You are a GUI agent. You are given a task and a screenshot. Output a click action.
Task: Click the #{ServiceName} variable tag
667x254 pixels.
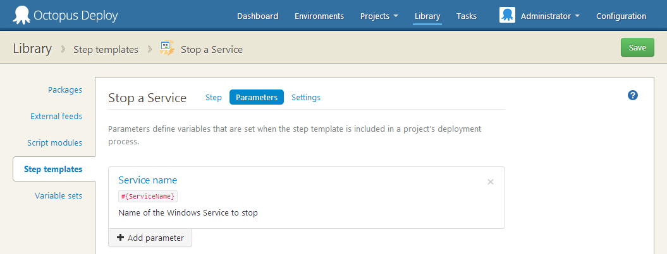tap(148, 197)
